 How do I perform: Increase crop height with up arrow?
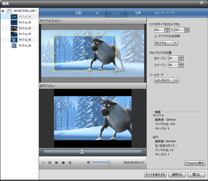click(x=187, y=29)
